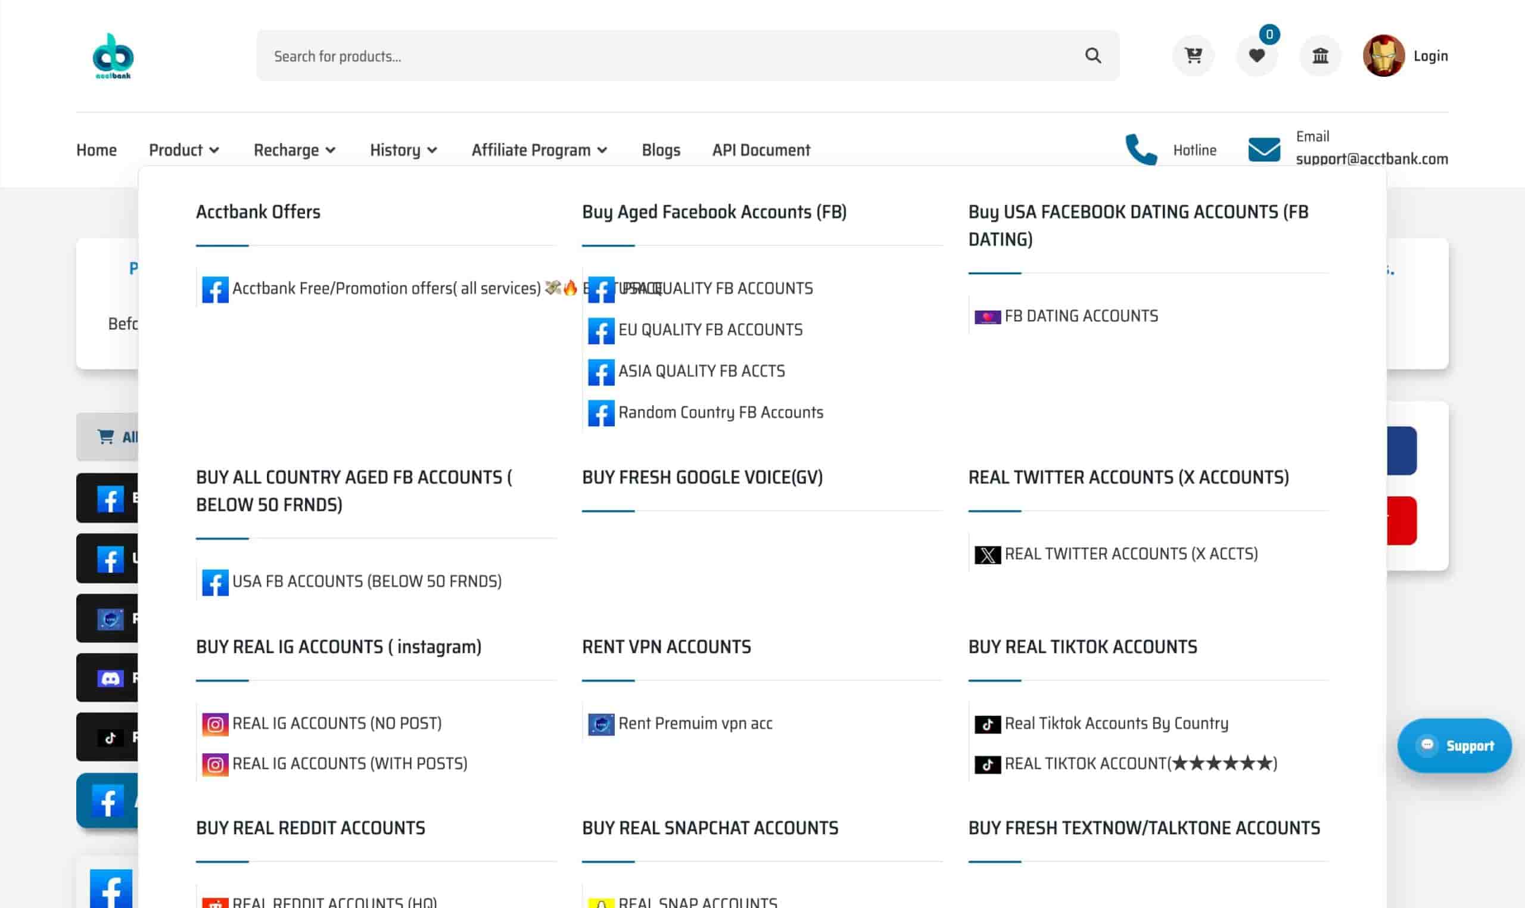Open REAL IG ACCOUNTS (WITH POSTS)
Viewport: 1525px width, 908px height.
[x=350, y=764]
